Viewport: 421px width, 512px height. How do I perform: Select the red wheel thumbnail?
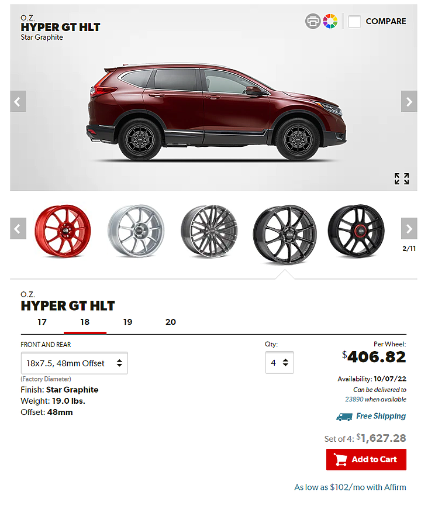63,231
